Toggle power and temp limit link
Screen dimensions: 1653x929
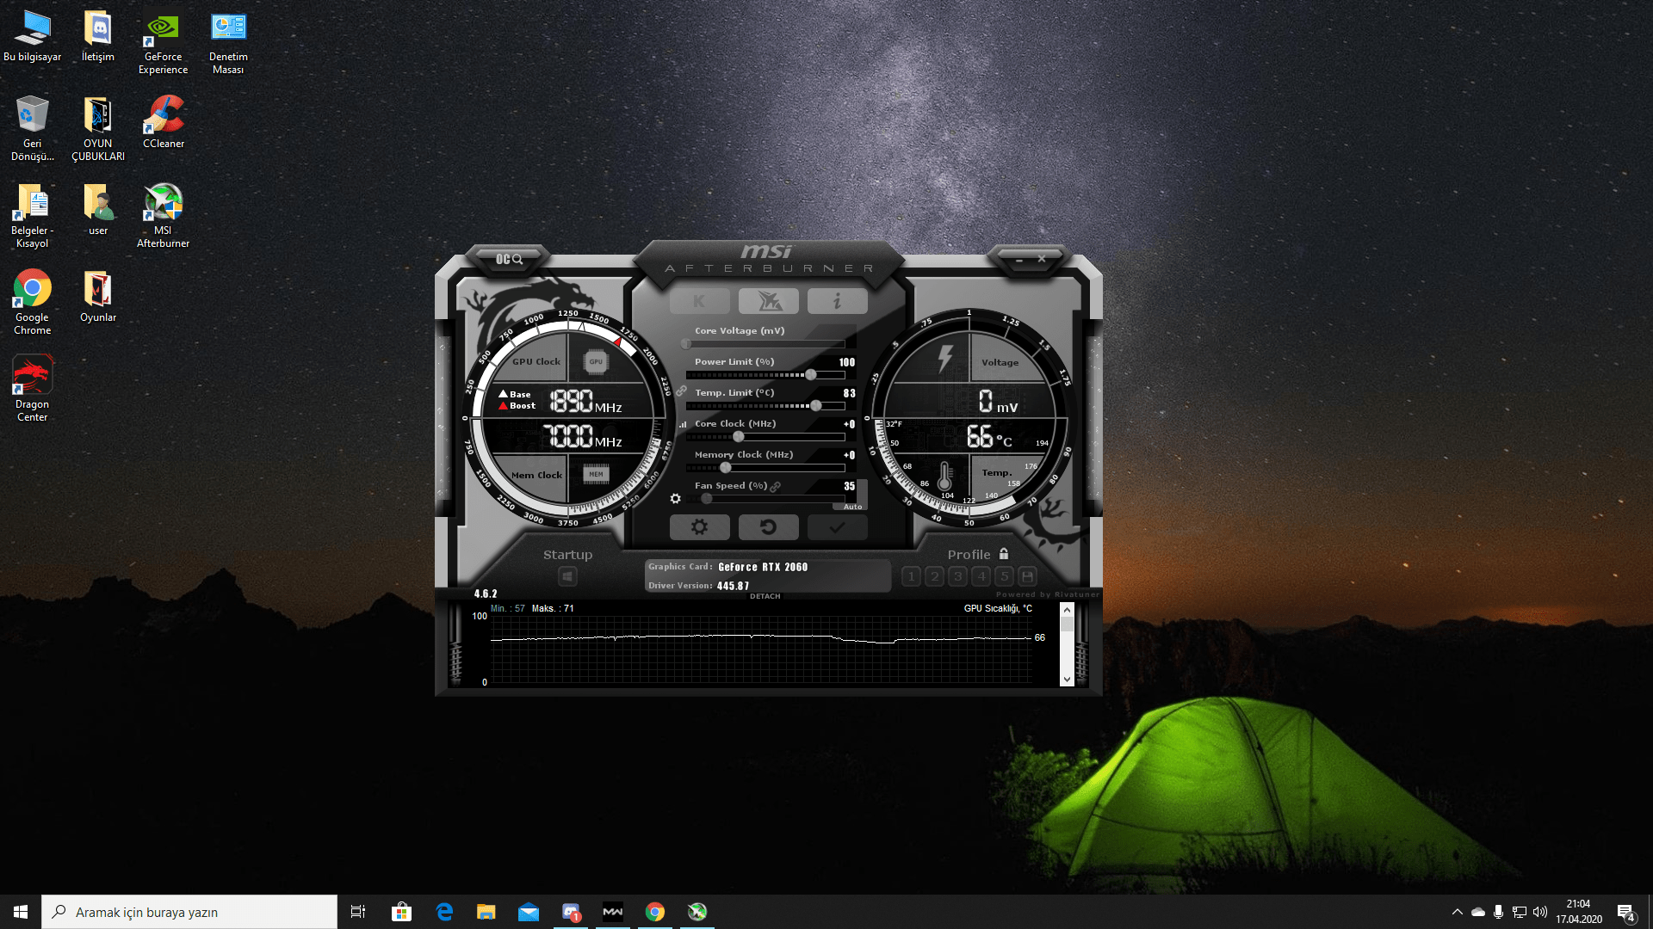(x=681, y=391)
